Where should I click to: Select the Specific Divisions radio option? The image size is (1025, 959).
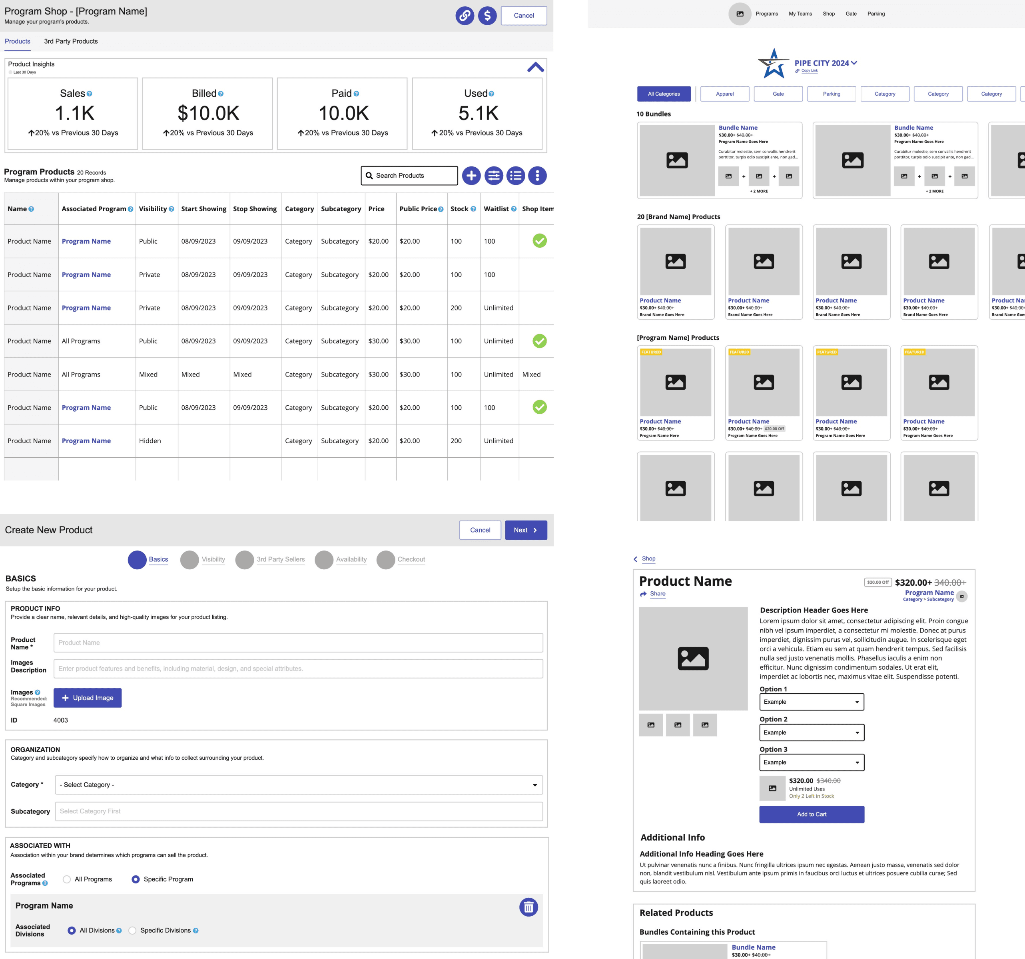(132, 930)
